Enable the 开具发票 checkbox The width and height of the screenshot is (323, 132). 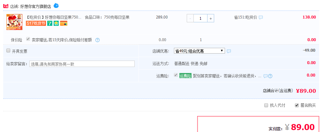click(x=8, y=51)
